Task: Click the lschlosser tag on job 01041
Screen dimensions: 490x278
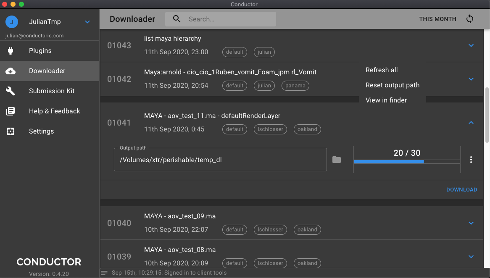Action: point(270,129)
